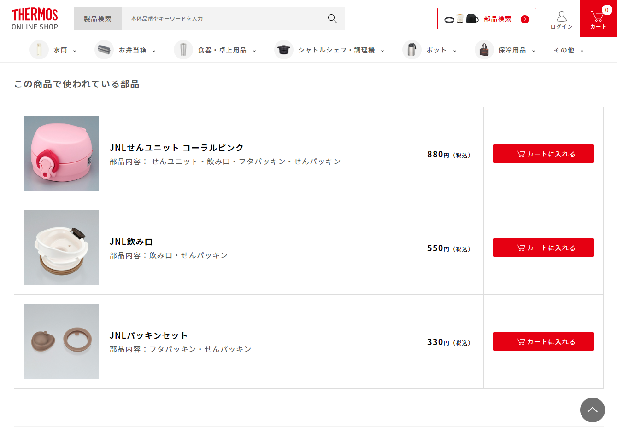The height and width of the screenshot is (427, 617).
Task: Open the ポット category menu
Action: coord(436,50)
